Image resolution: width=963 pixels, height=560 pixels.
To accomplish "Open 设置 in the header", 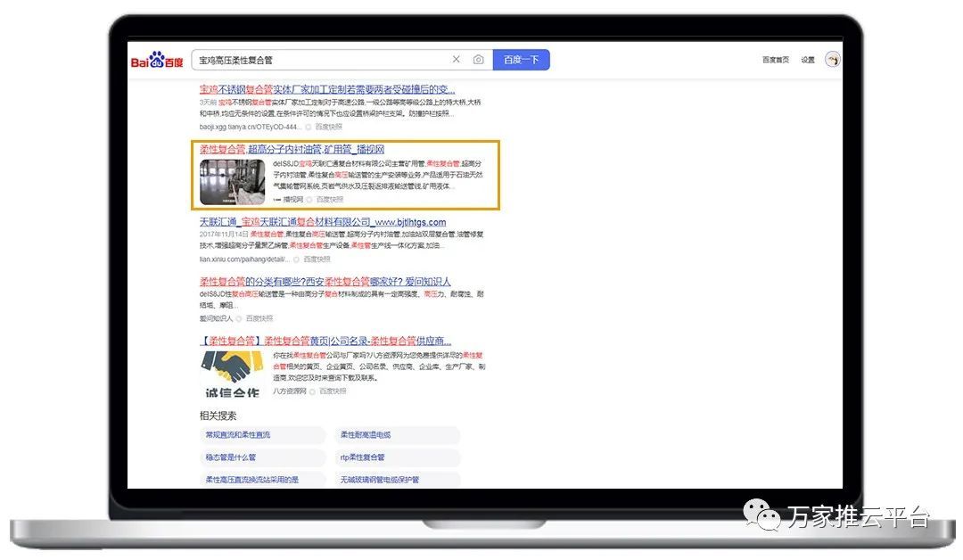I will coord(807,60).
